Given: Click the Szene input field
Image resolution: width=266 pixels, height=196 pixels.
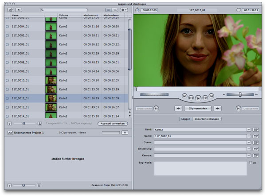Looking at the screenshot, I should point(200,142).
